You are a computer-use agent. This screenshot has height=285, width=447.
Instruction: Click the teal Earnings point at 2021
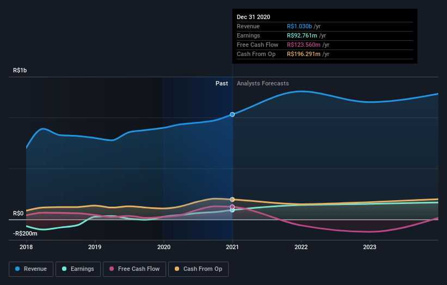232,210
